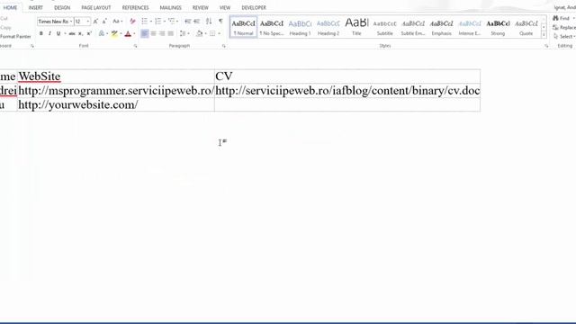Switch to the INSERT tab
This screenshot has width=576, height=324.
(x=36, y=7)
